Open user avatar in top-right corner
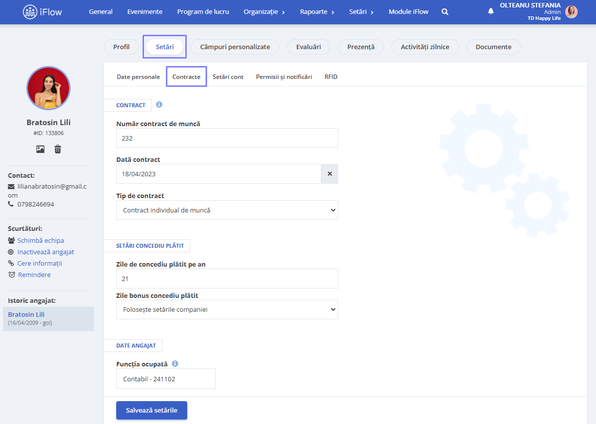Image resolution: width=596 pixels, height=424 pixels. pos(571,12)
